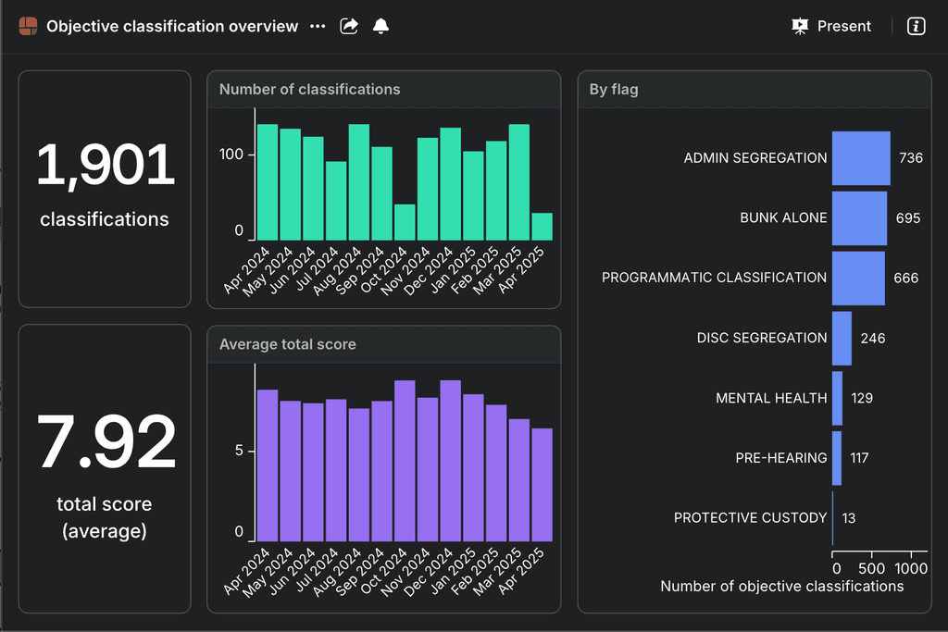Viewport: 948px width, 632px height.
Task: Click the Number of classifications panel title
Action: point(309,90)
